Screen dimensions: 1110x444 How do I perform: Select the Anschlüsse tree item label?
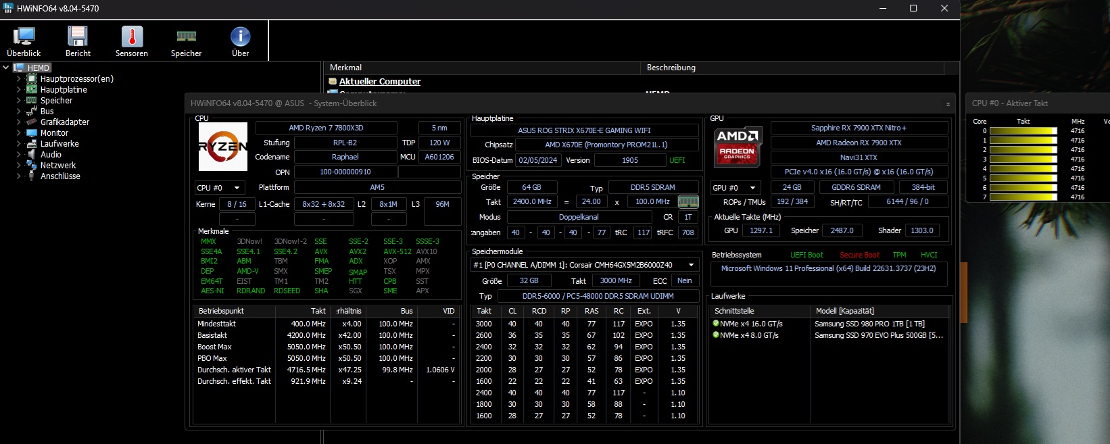60,176
